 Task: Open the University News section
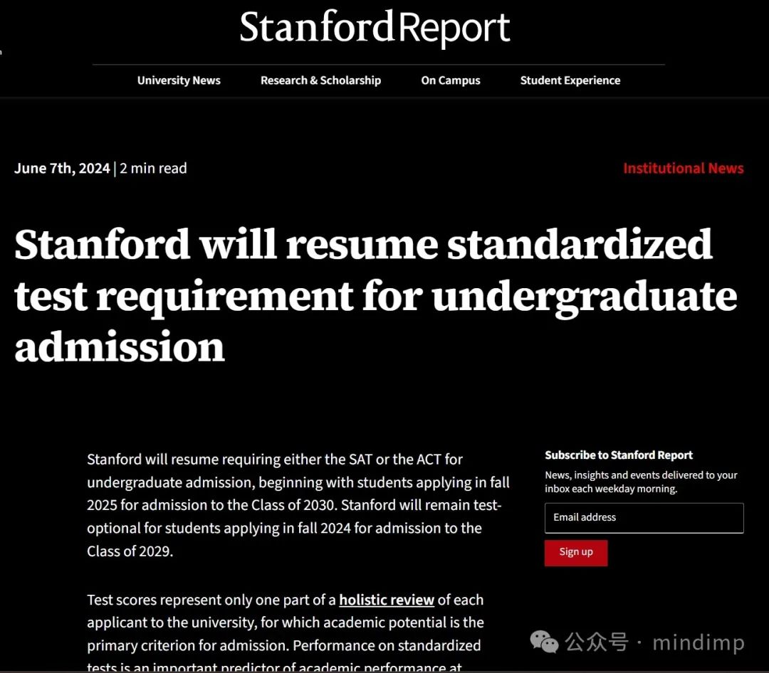[x=179, y=80]
